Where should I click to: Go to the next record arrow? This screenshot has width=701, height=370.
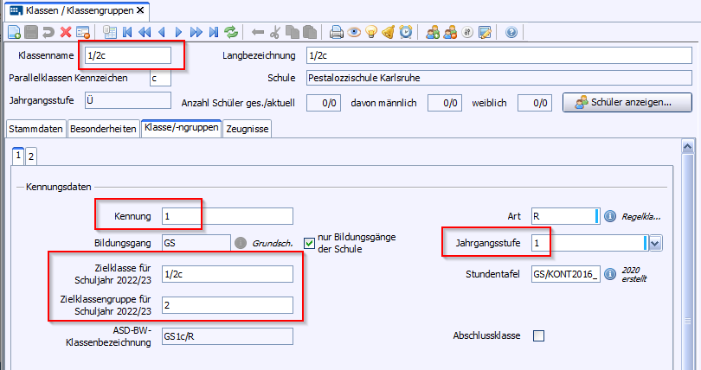tap(179, 33)
